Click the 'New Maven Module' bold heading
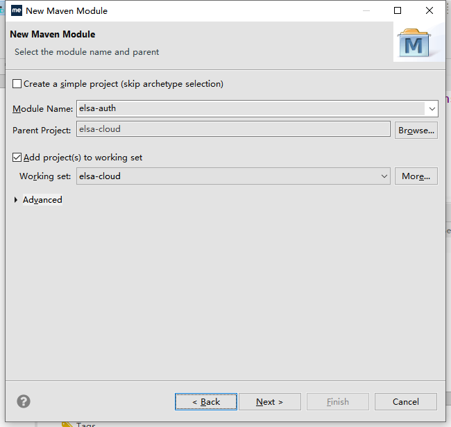The height and width of the screenshot is (427, 451). tap(52, 34)
